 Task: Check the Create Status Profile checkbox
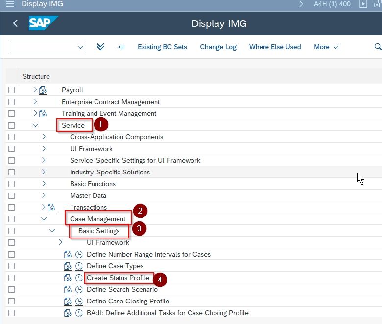pyautogui.click(x=11, y=278)
